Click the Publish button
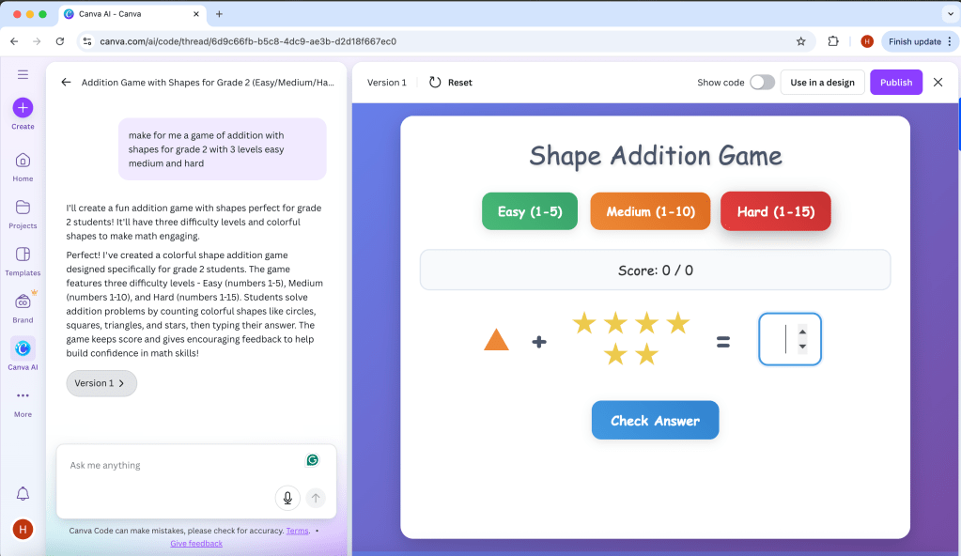The image size is (961, 556). [895, 83]
